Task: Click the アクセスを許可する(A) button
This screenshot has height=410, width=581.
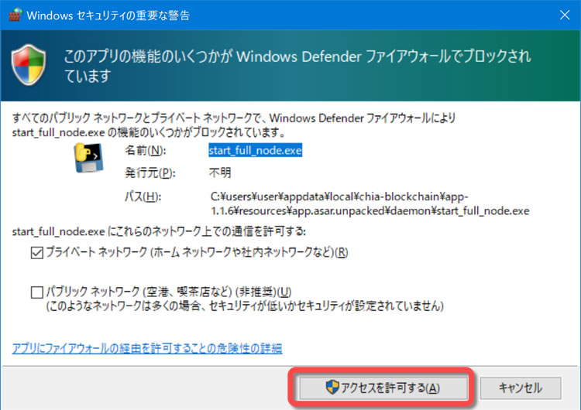Action: (x=383, y=388)
